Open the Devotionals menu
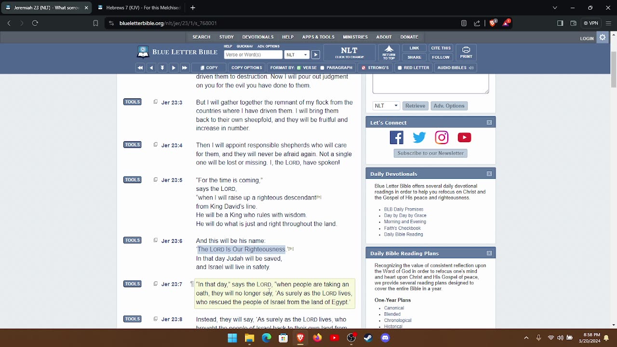Screen dimensions: 617x347 [x=258, y=37]
